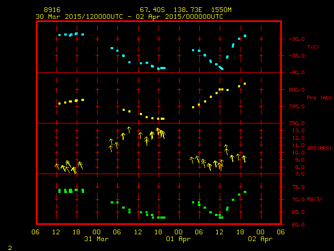Select the '8.0' wind speed tick
Image resolution: width=334 pixels, height=251 pixels.
(x=300, y=167)
